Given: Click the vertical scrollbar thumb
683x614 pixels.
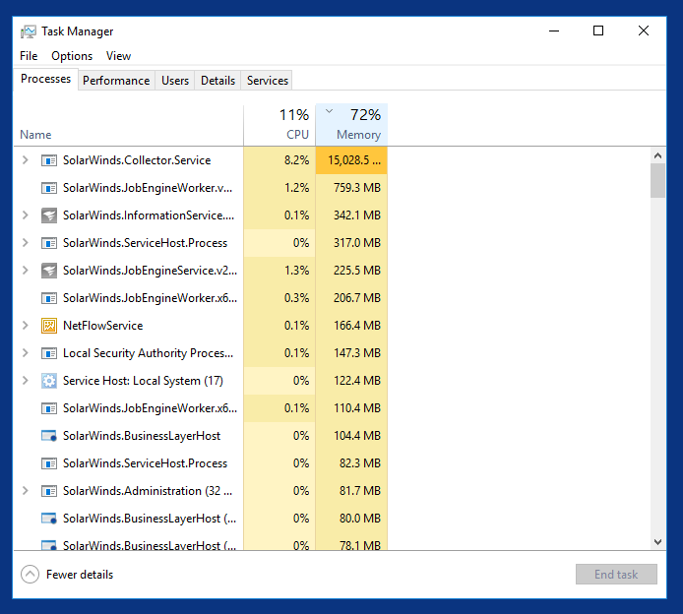Looking at the screenshot, I should [x=657, y=181].
